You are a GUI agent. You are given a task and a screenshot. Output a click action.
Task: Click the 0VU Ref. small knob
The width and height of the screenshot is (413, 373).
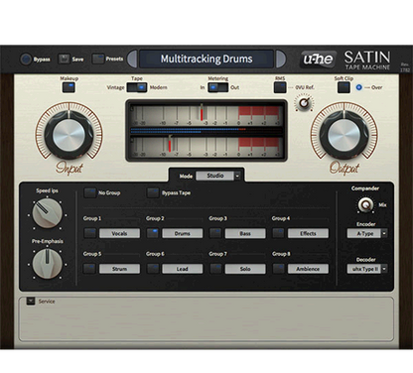304,103
